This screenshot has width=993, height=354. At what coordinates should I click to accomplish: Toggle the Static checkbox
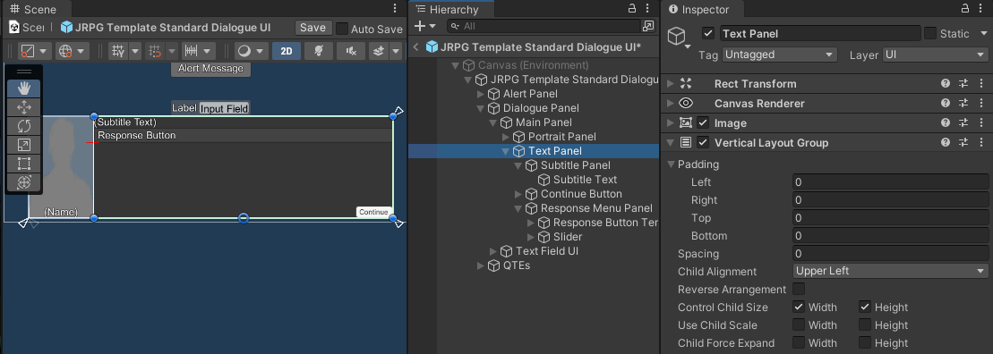click(930, 33)
